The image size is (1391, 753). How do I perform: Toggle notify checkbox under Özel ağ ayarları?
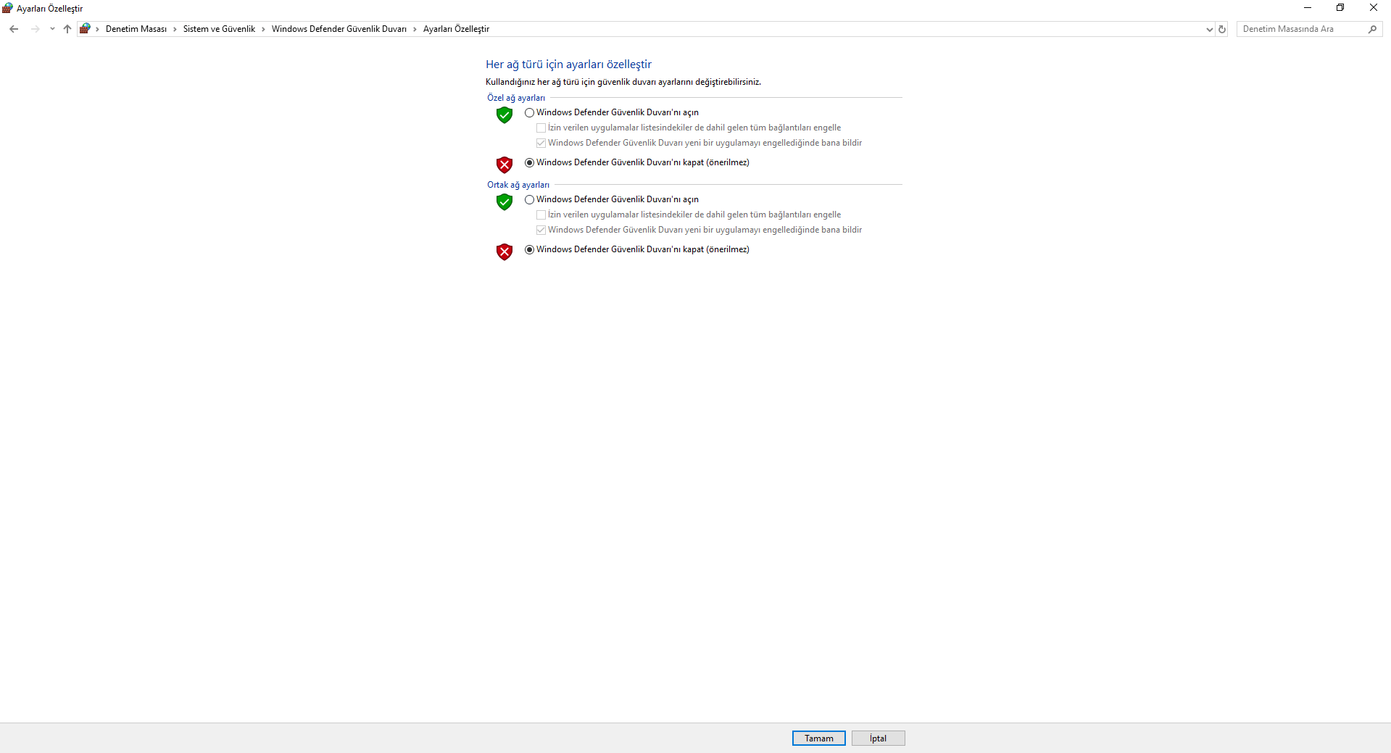click(x=541, y=143)
